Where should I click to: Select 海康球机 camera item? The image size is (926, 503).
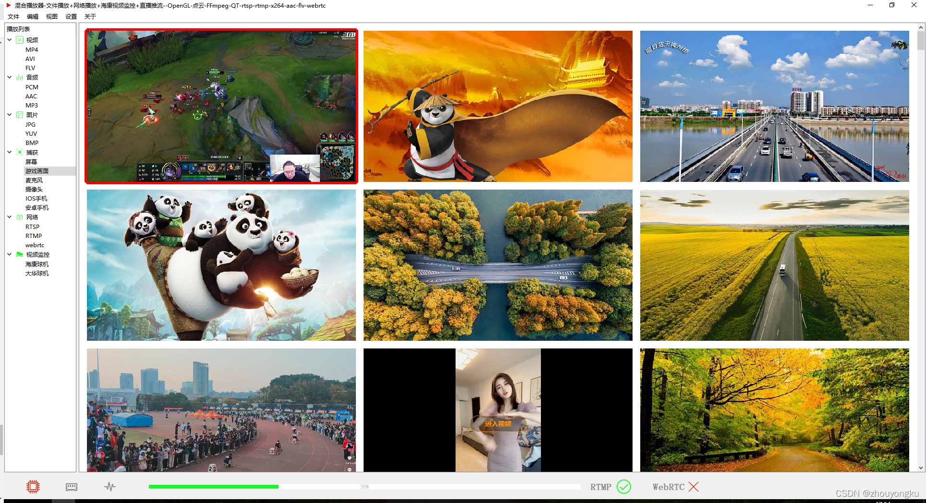(37, 264)
